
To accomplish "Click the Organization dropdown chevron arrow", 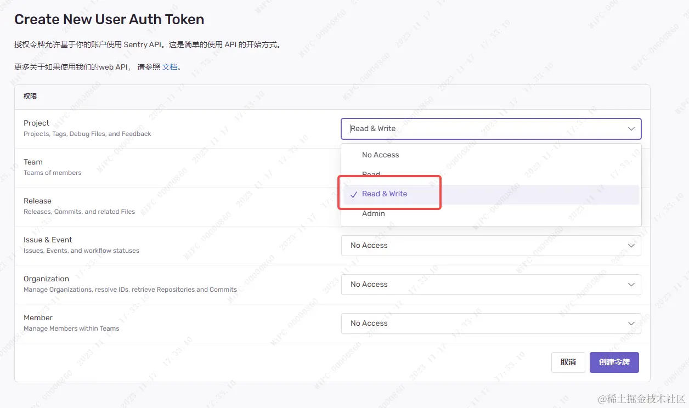I will tap(631, 285).
